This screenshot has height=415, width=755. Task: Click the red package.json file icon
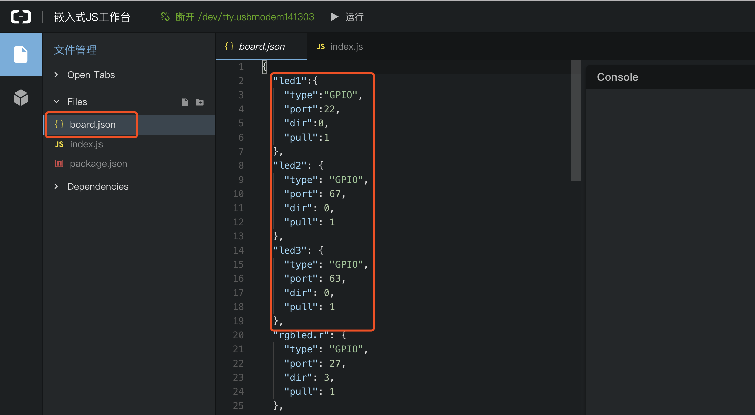click(59, 163)
